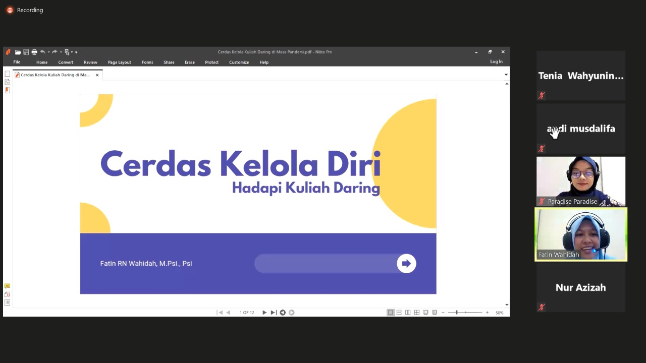Print the document using the printer icon
646x363 pixels.
(x=34, y=52)
